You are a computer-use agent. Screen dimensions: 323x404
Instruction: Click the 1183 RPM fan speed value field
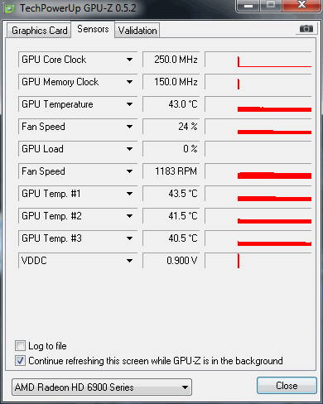(171, 171)
